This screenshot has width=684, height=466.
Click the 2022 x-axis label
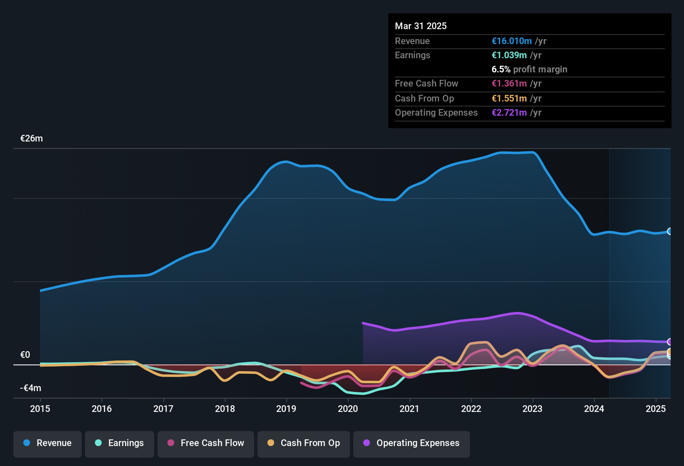tap(471, 409)
